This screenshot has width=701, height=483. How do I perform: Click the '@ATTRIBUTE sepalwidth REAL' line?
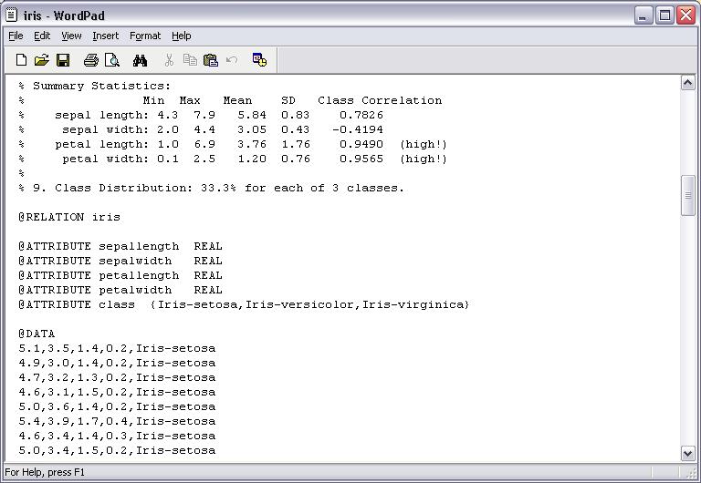pyautogui.click(x=120, y=262)
